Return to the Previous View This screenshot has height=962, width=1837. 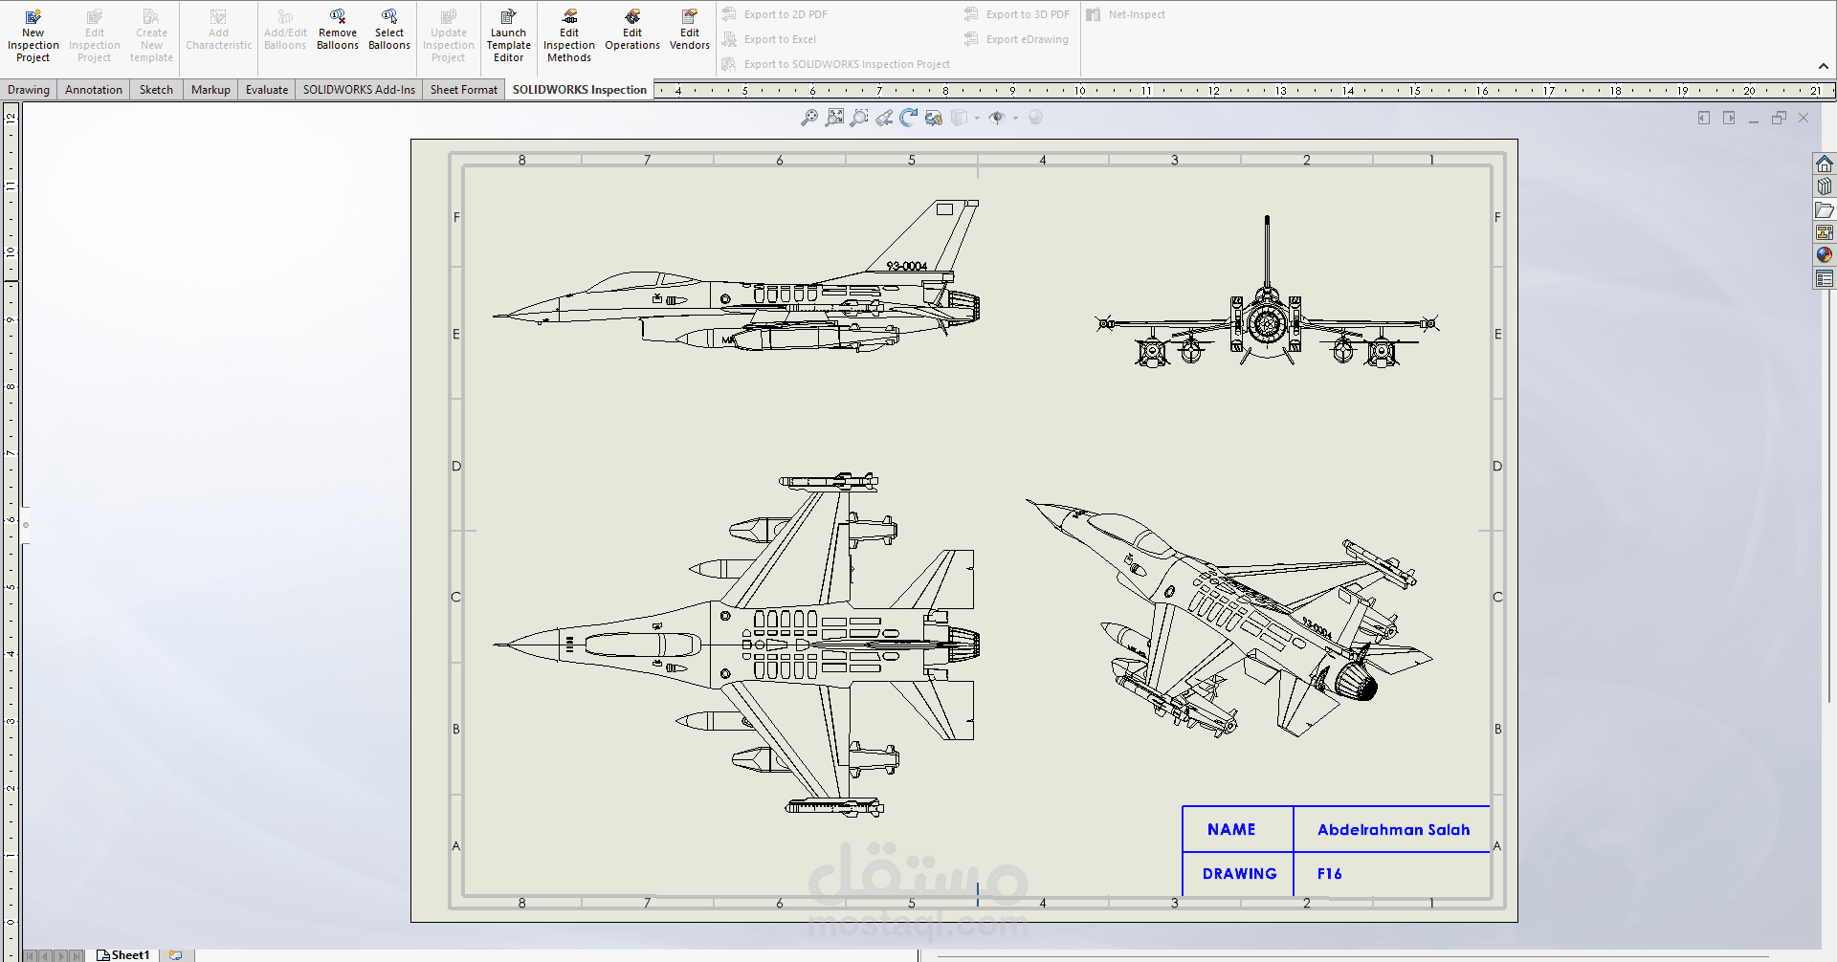point(884,118)
